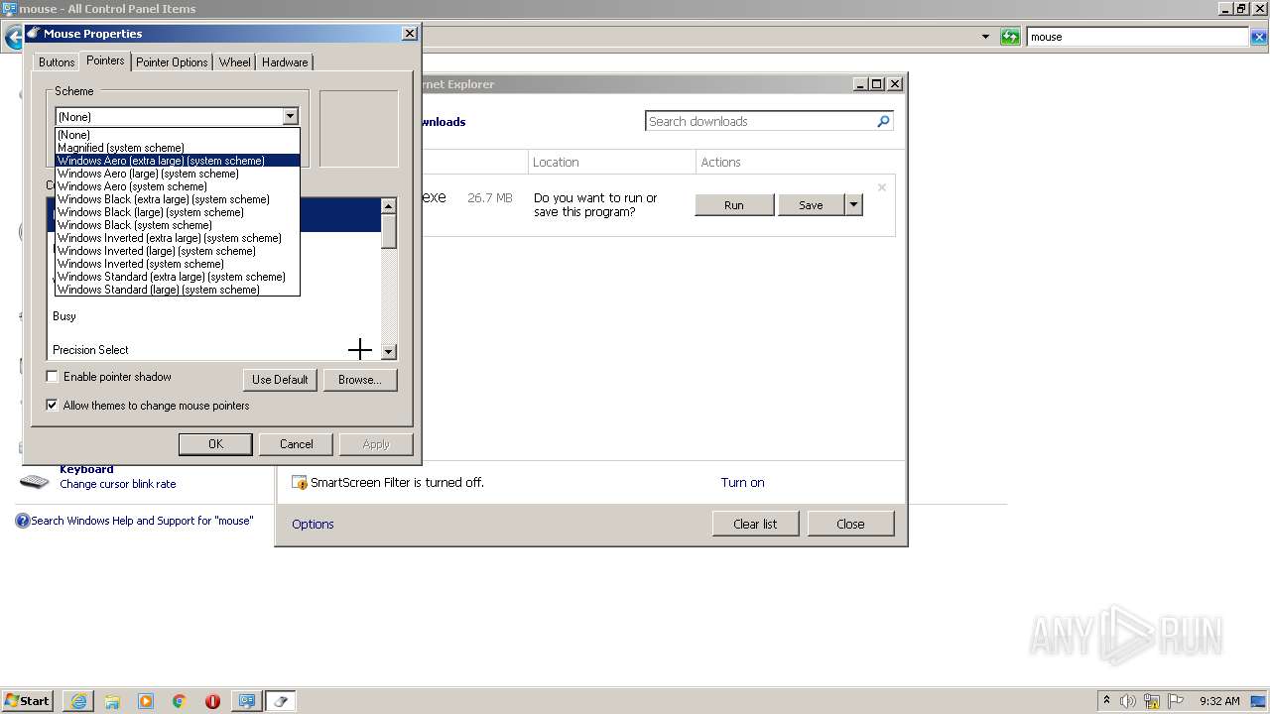Click the Search downloads field
The height and width of the screenshot is (714, 1270).
(x=760, y=121)
